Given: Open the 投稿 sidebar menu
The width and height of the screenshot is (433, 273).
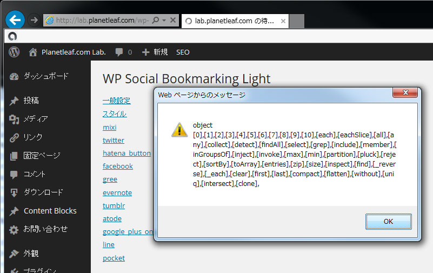Looking at the screenshot, I should tap(31, 101).
